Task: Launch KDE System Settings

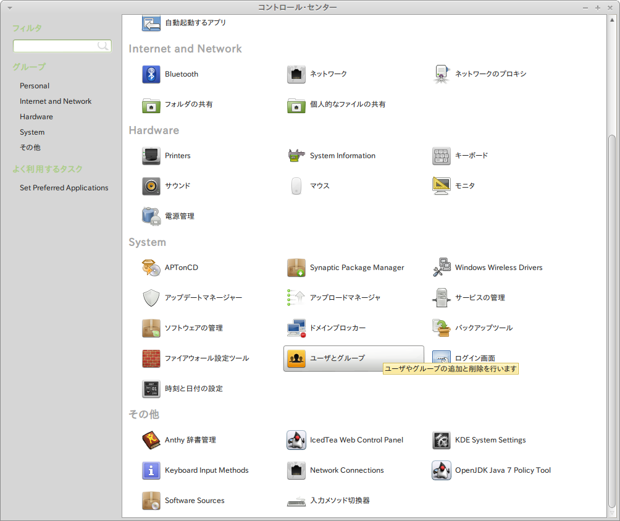Action: click(441, 439)
